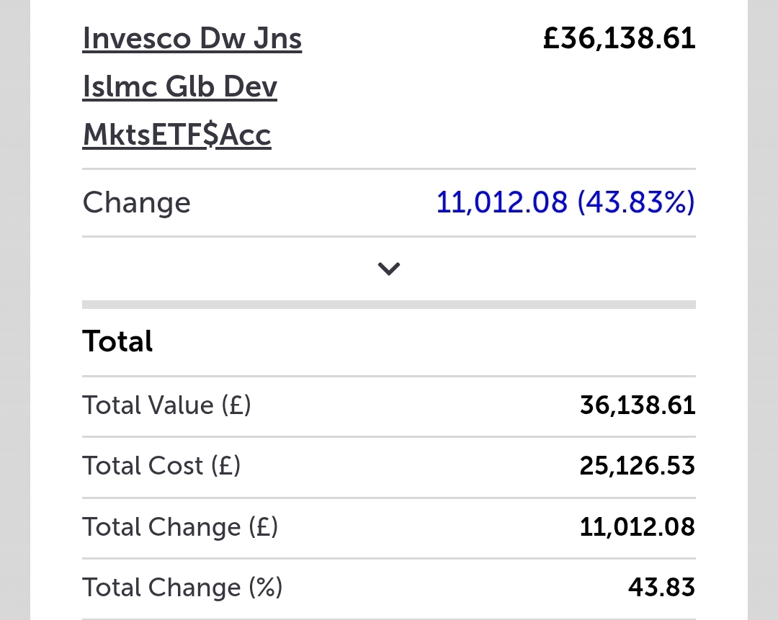Select the holding value £36,138.61
Screen dimensions: 778x620
(x=620, y=38)
